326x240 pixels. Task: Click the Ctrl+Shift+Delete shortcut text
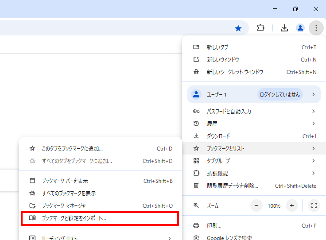click(295, 186)
